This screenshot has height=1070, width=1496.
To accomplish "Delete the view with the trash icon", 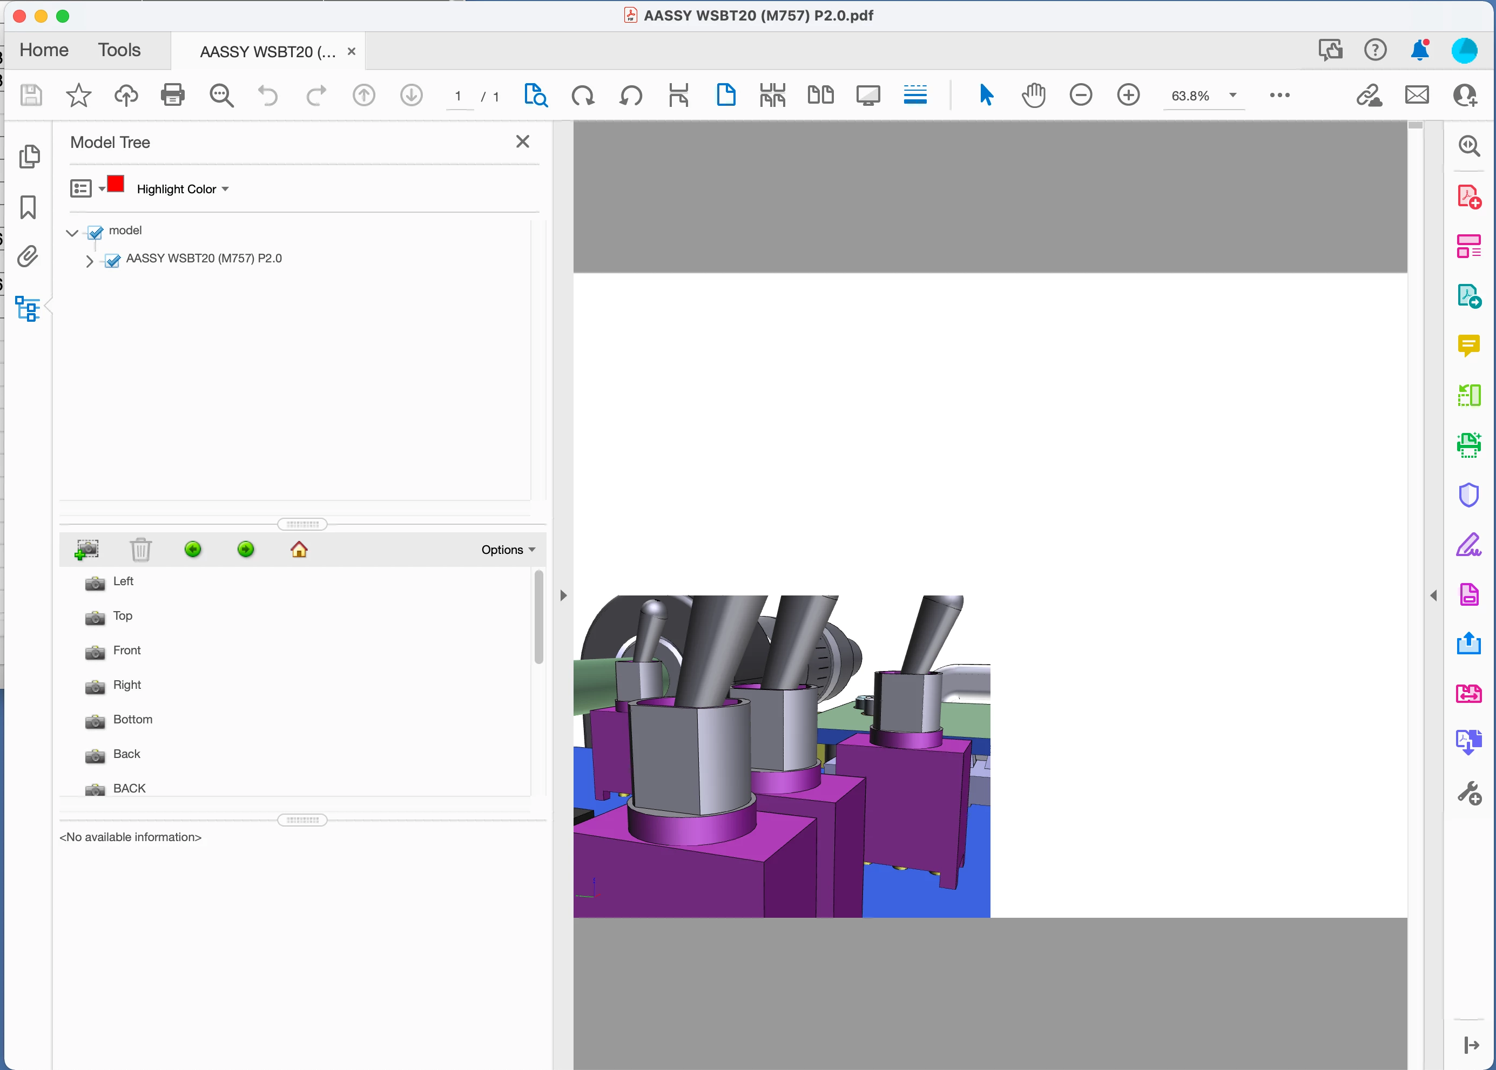I will pyautogui.click(x=140, y=549).
